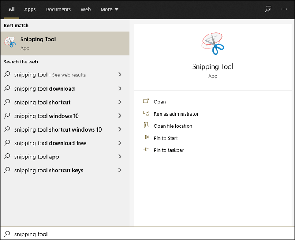The height and width of the screenshot is (240, 295).
Task: Expand the More dropdown in search filters
Action: coord(109,9)
